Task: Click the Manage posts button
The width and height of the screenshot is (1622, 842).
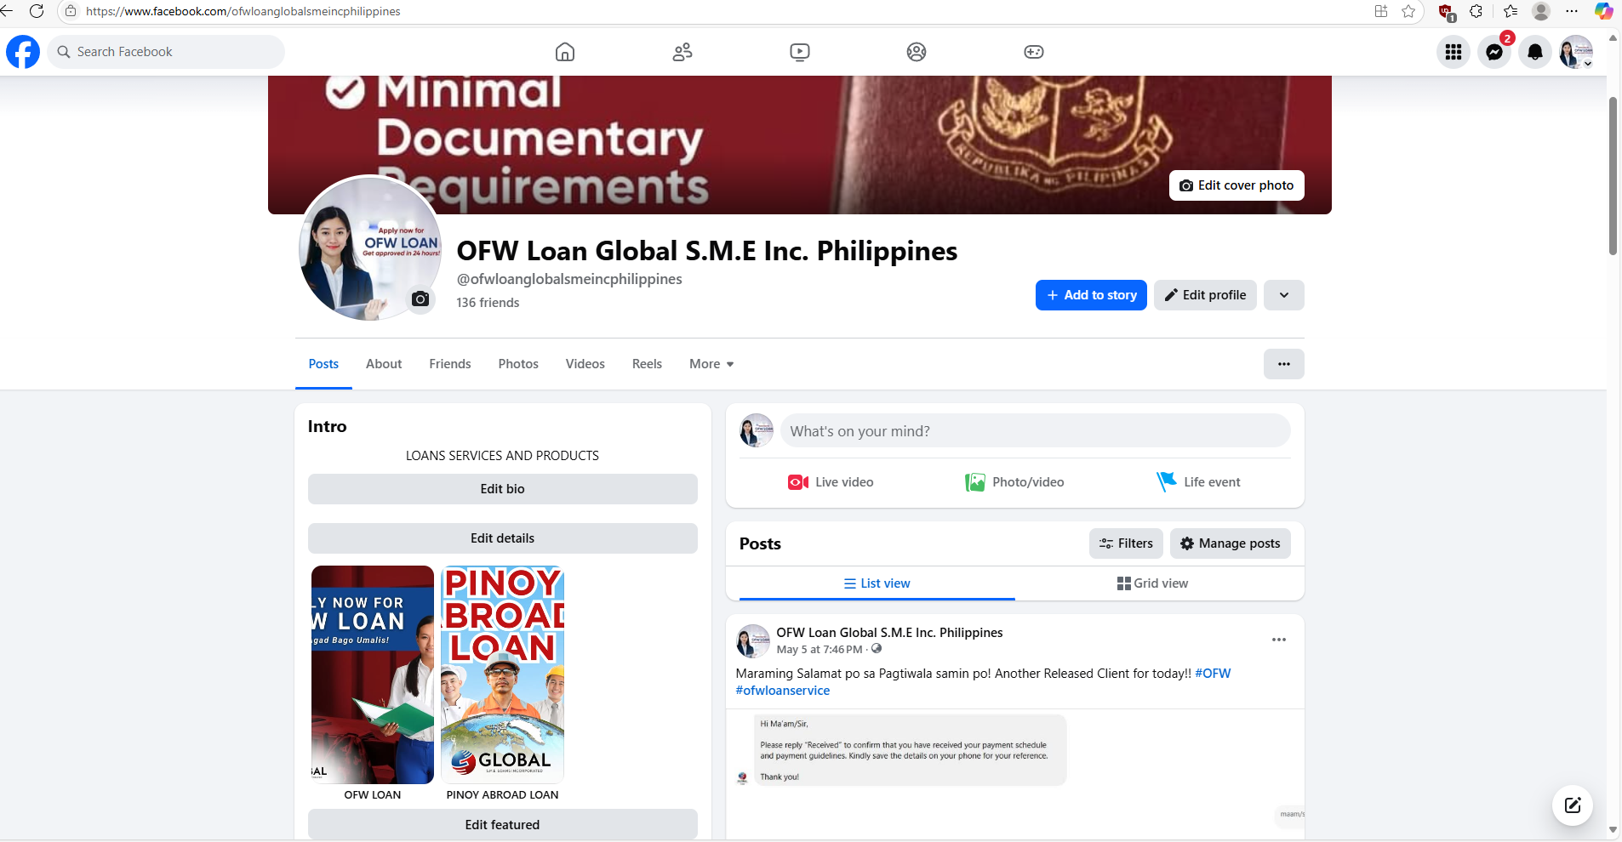Action: click(x=1231, y=543)
